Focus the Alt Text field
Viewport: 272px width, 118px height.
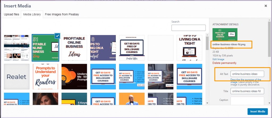pyautogui.click(x=247, y=74)
